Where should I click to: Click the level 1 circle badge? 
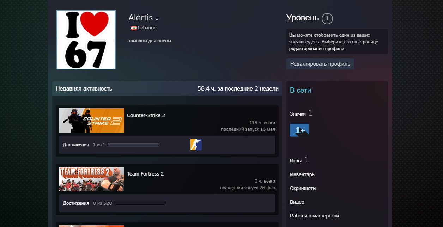[327, 19]
